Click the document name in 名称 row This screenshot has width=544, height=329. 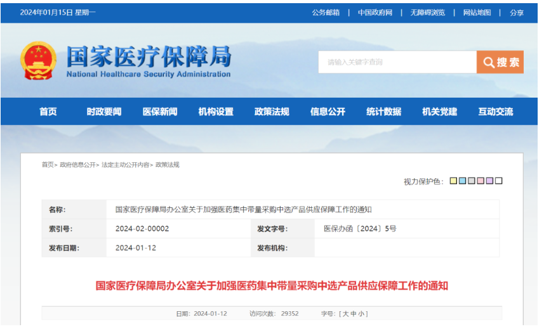[244, 210]
